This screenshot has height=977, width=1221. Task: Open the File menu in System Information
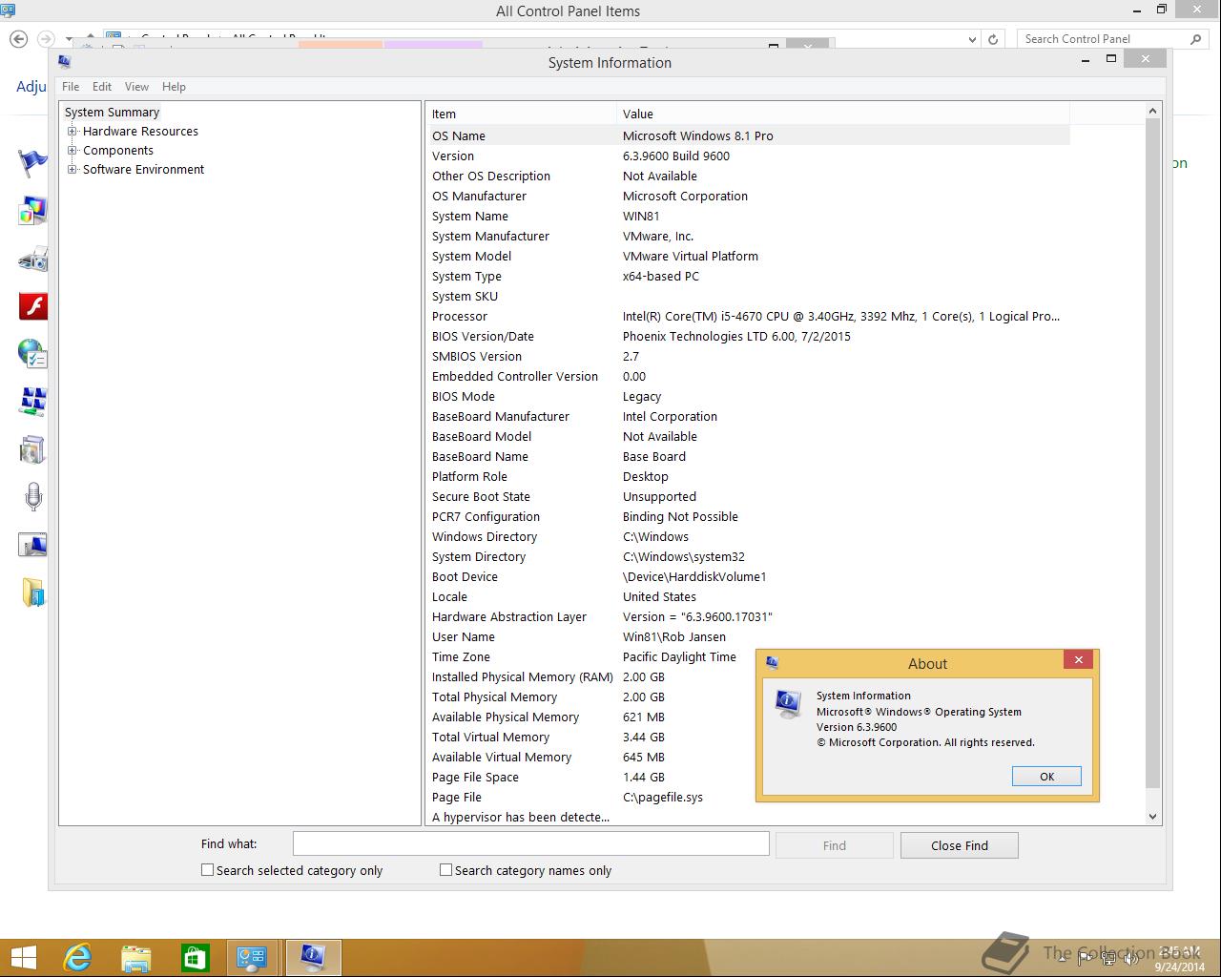click(x=71, y=87)
